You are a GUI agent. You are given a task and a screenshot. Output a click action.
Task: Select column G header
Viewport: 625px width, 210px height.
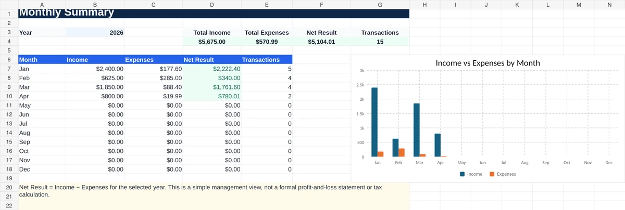pyautogui.click(x=380, y=4)
